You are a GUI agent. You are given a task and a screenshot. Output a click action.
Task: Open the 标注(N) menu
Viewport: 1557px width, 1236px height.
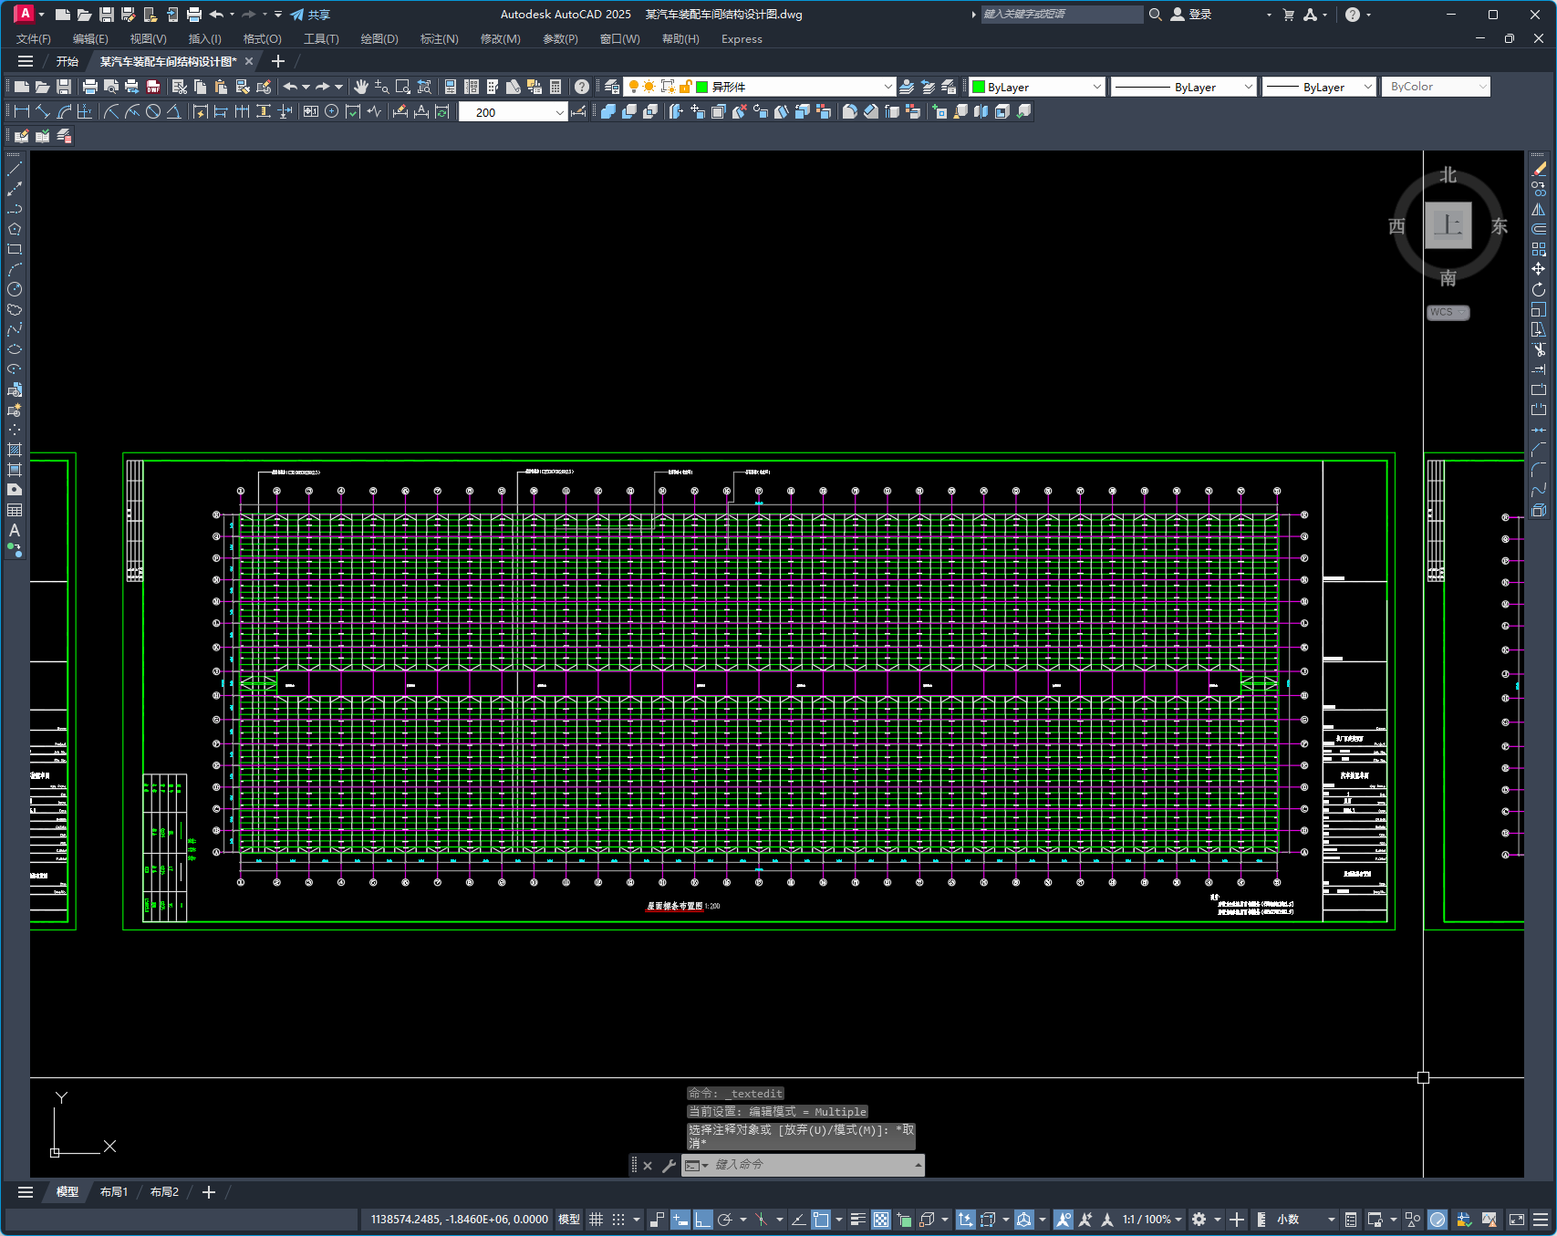coord(439,39)
